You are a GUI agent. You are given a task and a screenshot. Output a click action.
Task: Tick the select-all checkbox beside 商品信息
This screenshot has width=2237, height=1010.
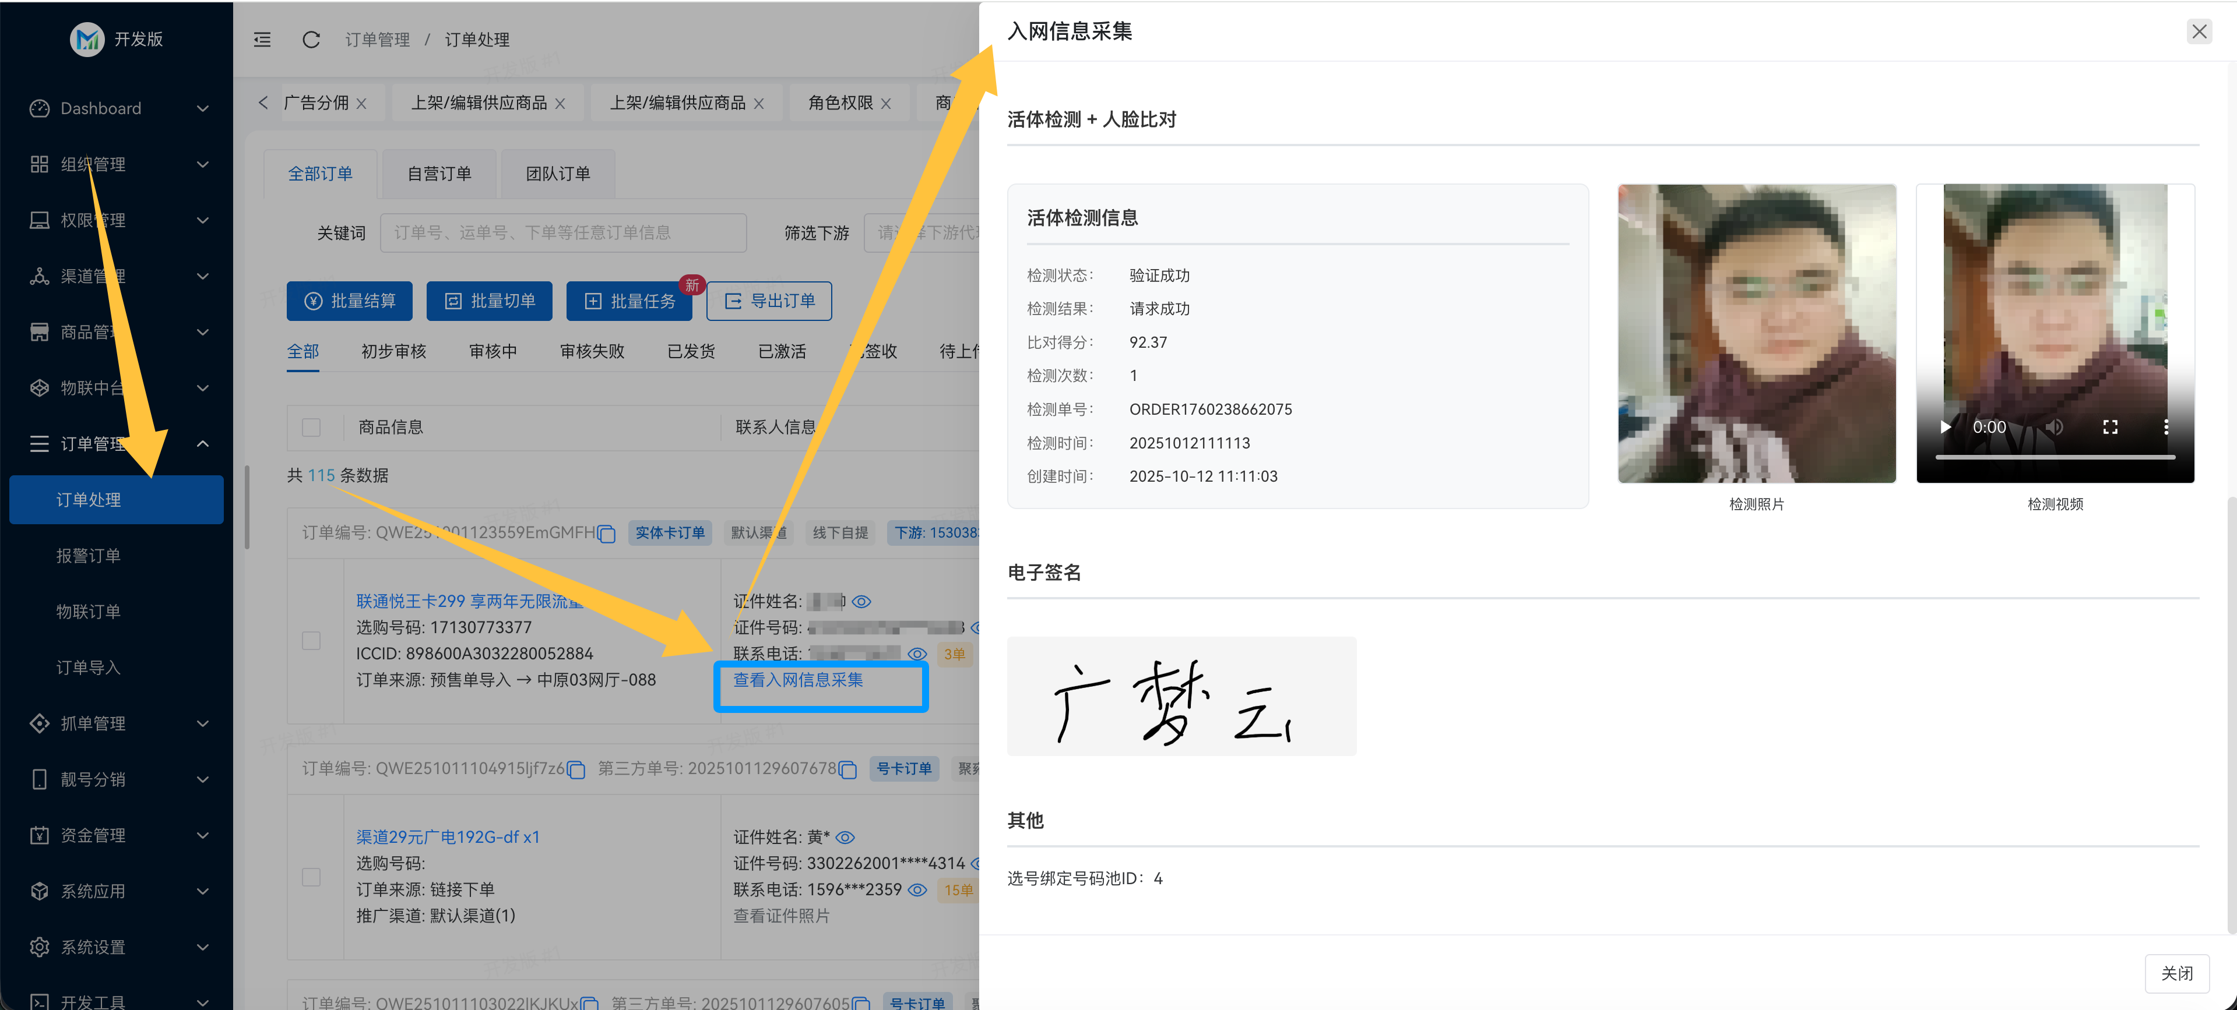[311, 427]
